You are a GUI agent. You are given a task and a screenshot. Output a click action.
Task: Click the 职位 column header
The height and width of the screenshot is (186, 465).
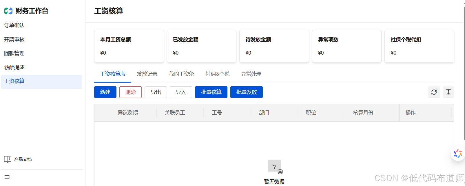311,113
